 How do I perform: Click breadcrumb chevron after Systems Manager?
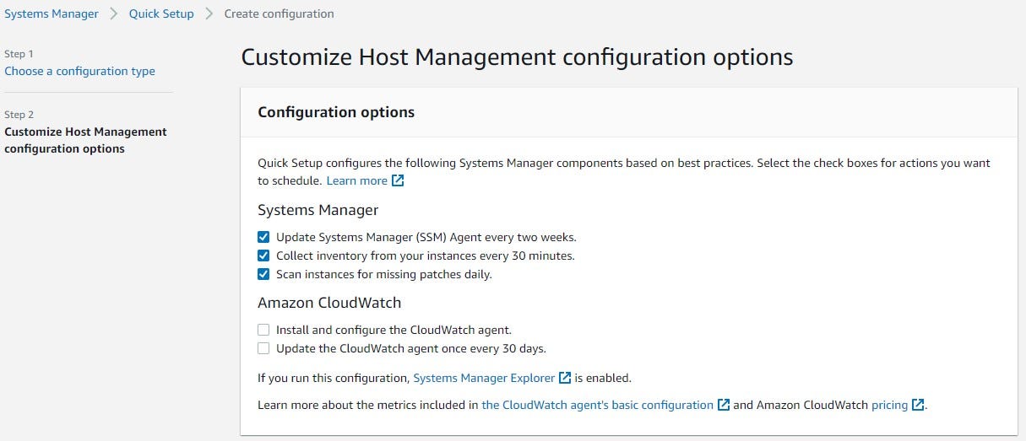(114, 13)
